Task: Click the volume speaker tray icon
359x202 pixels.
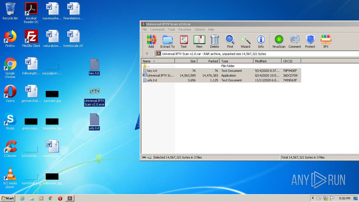Action: [319, 198]
